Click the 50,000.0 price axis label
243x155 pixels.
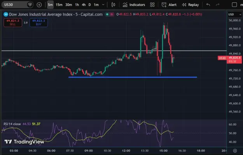click(x=234, y=21)
